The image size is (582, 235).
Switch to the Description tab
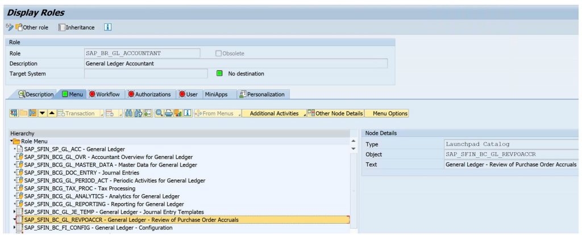tap(36, 95)
